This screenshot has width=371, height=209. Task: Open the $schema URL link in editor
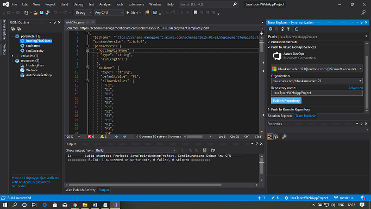[x=187, y=37]
